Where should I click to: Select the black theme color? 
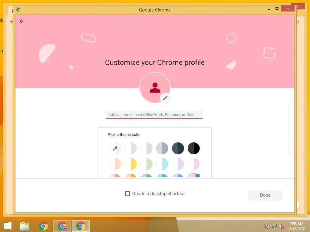(194, 148)
